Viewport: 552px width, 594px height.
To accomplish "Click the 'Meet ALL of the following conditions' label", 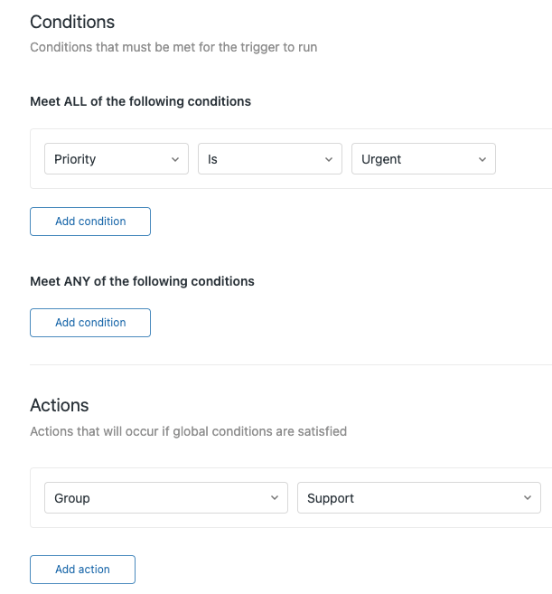I will point(140,101).
